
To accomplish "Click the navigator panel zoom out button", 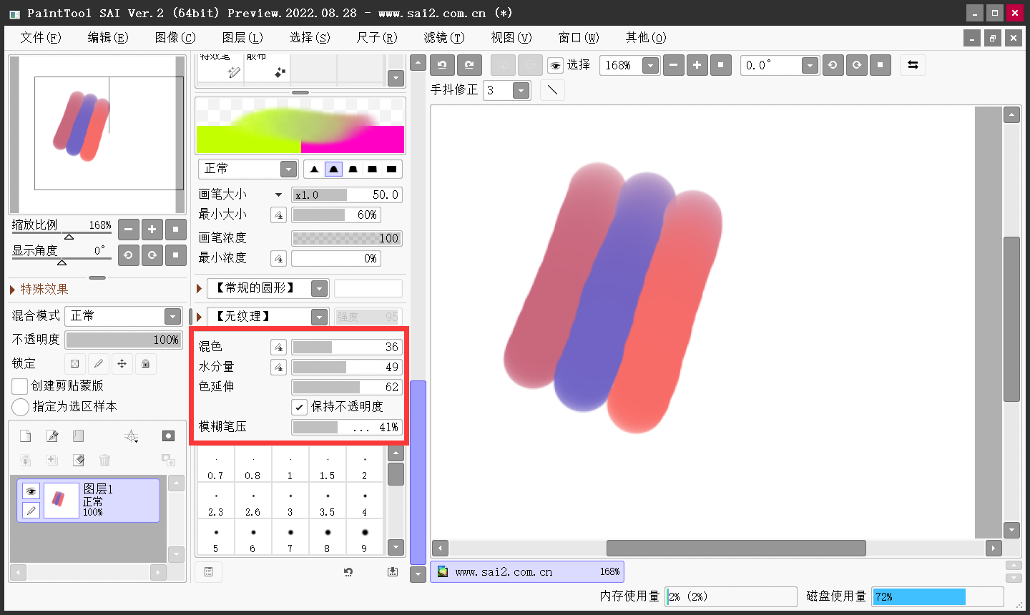I will [129, 230].
